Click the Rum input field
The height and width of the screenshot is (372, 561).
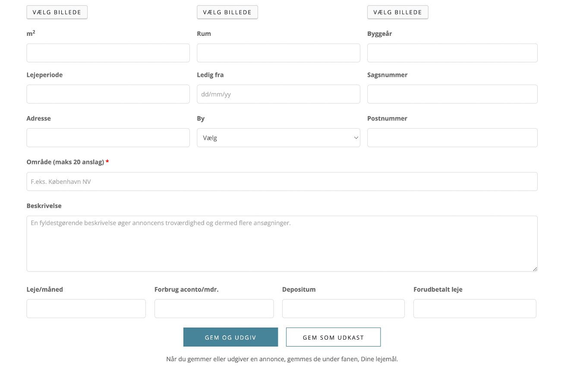coord(278,53)
